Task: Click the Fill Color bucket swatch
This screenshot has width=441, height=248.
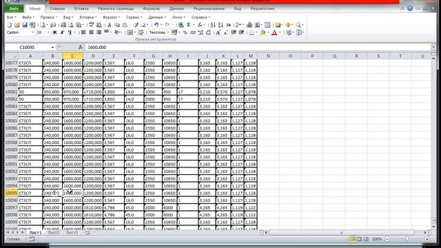Action: tap(263, 33)
